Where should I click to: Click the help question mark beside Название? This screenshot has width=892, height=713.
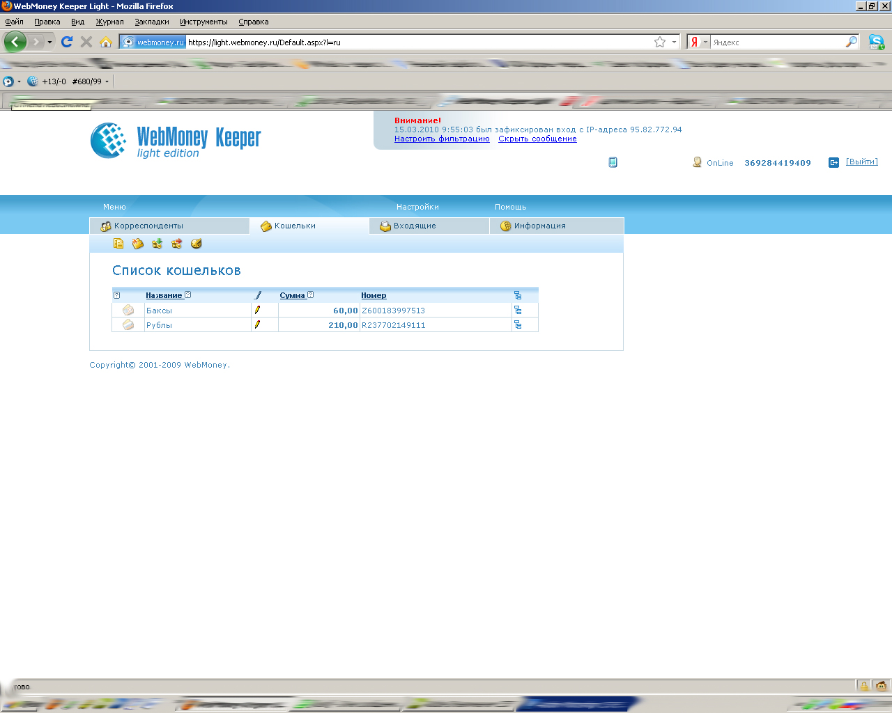click(x=187, y=295)
